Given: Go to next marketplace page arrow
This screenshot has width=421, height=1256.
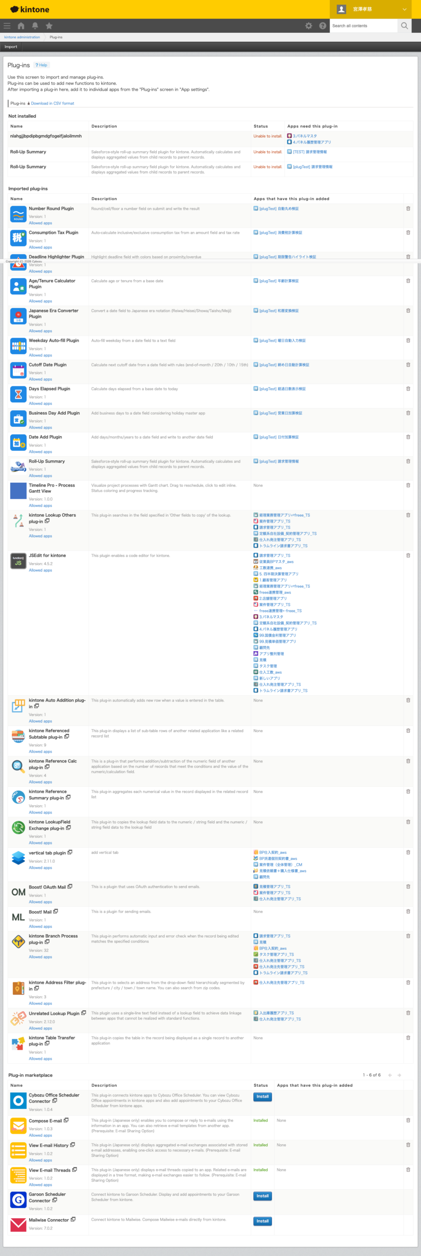Looking at the screenshot, I should coord(399,1075).
